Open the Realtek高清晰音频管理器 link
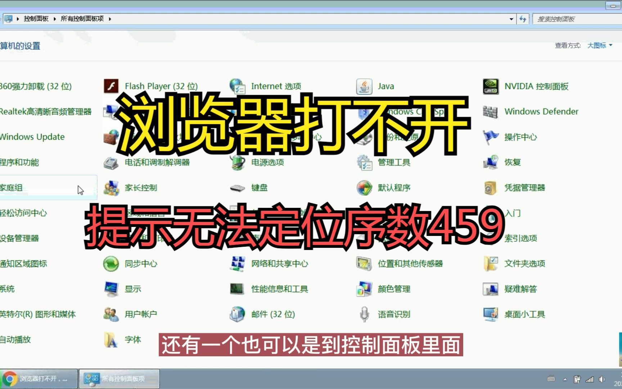Image resolution: width=622 pixels, height=389 pixels. point(46,112)
